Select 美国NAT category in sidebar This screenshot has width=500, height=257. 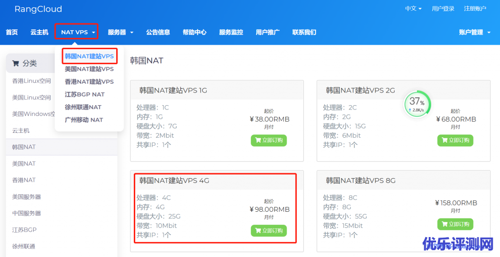(x=24, y=164)
